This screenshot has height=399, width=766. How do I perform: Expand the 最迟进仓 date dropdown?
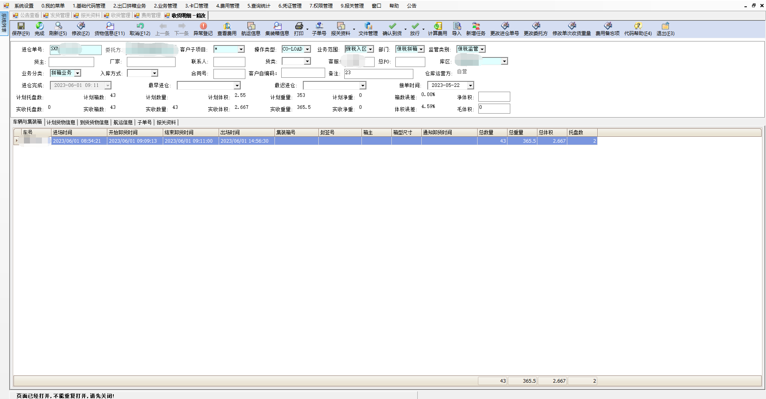(x=363, y=85)
